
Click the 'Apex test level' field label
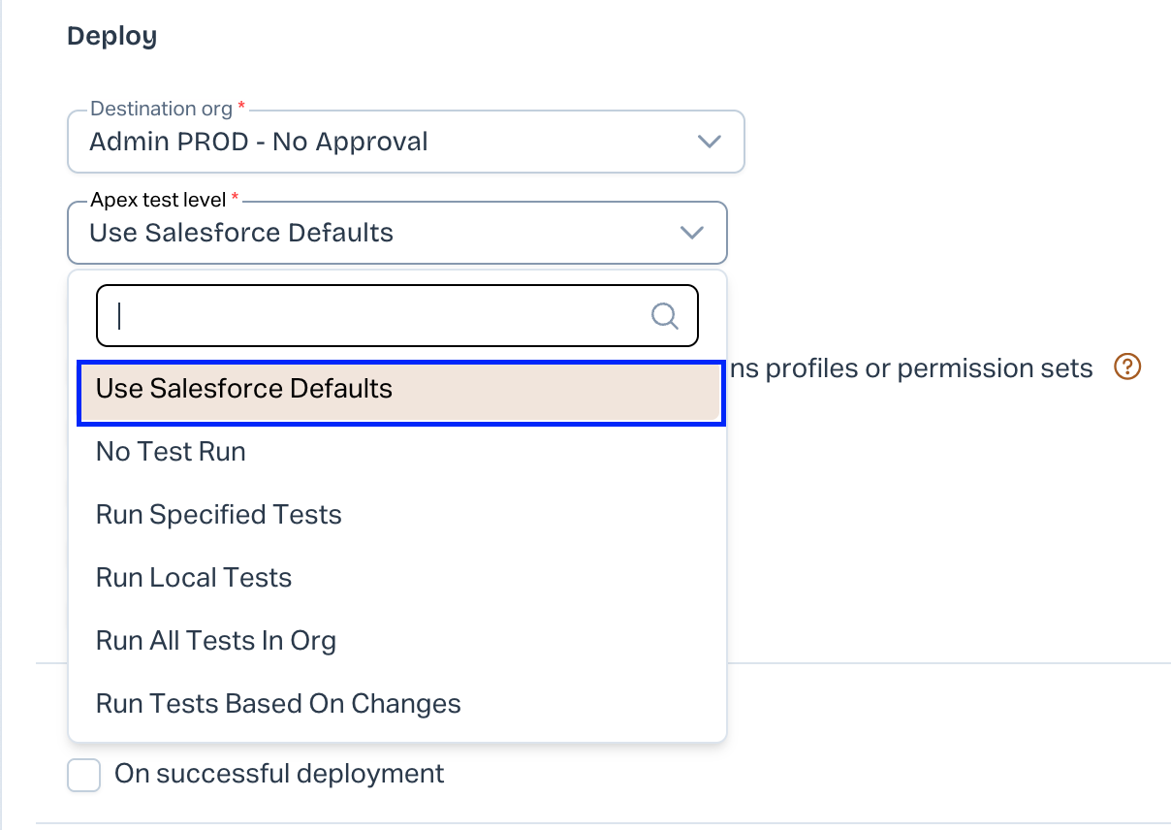click(158, 200)
